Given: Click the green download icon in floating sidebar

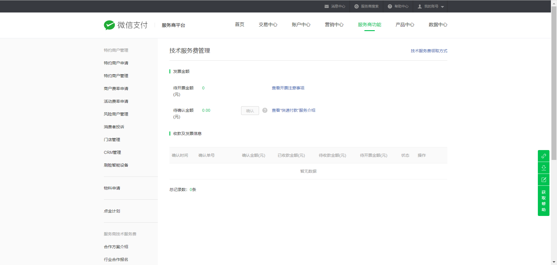Looking at the screenshot, I should coord(544,168).
